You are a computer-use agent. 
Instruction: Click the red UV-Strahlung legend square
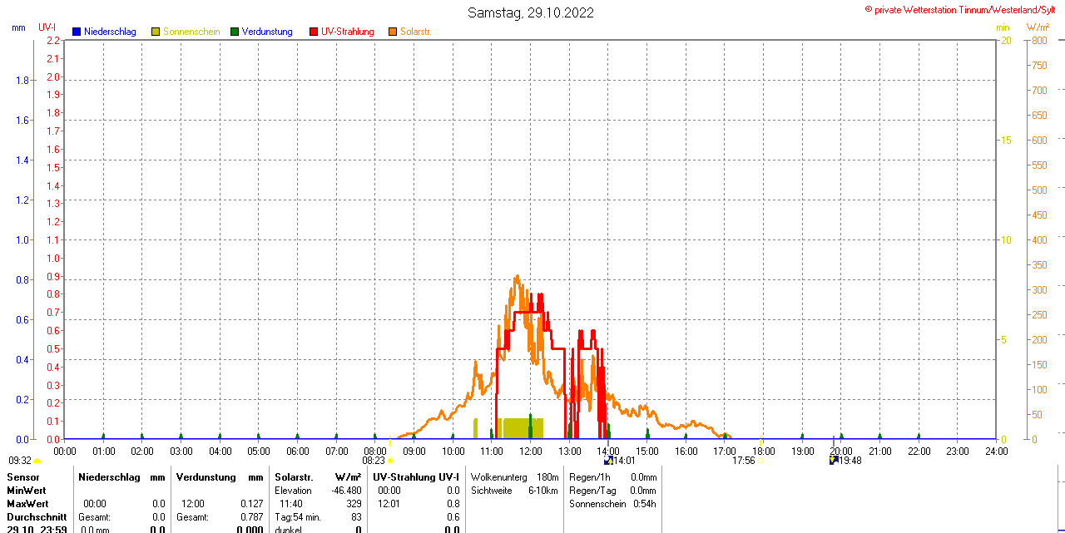(x=314, y=32)
